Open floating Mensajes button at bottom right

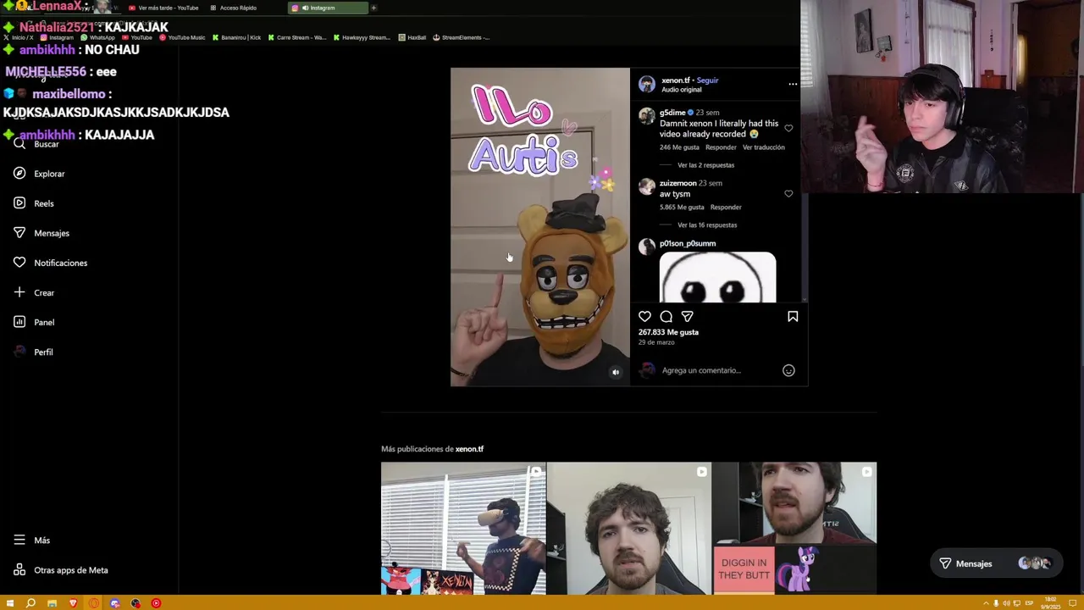(996, 563)
